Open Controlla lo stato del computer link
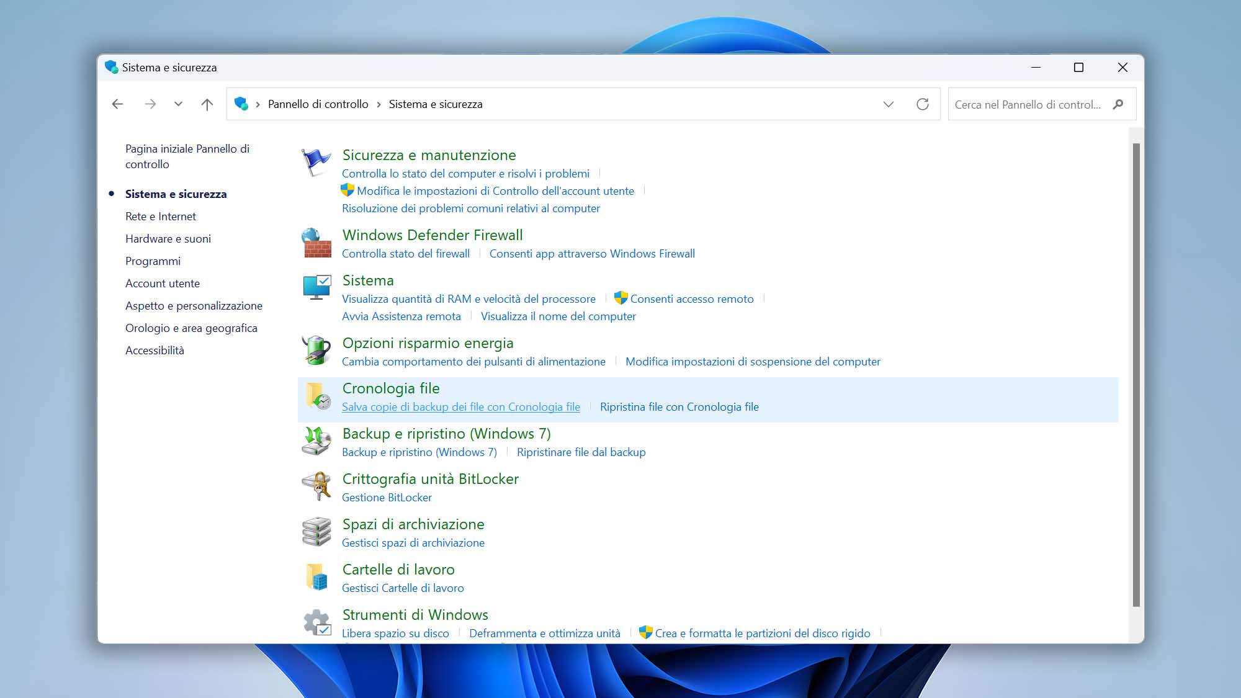This screenshot has height=698, width=1241. pyautogui.click(x=465, y=173)
